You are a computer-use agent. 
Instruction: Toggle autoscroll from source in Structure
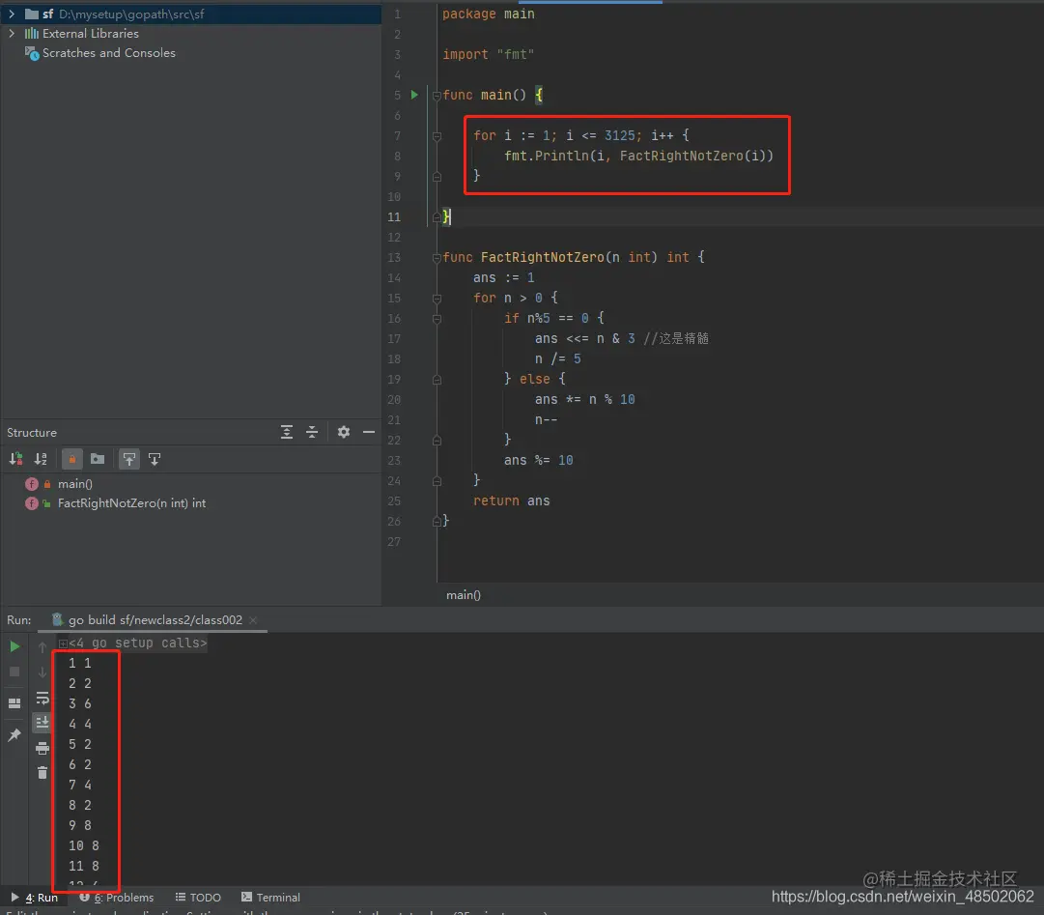click(x=155, y=459)
